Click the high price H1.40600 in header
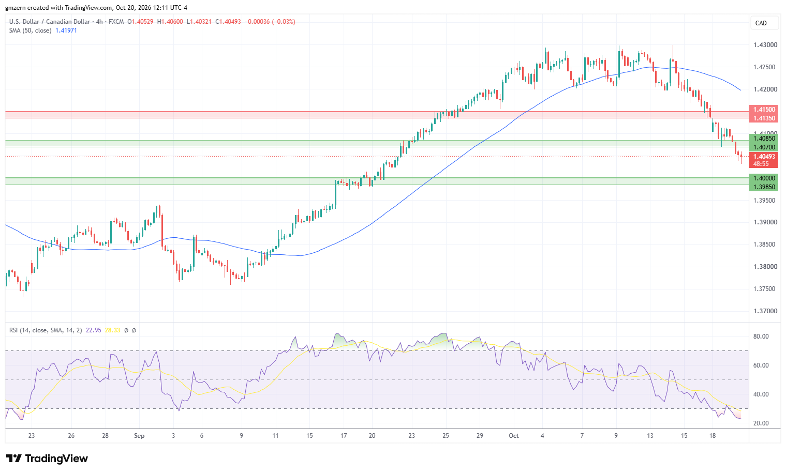The width and height of the screenshot is (786, 474). [170, 22]
